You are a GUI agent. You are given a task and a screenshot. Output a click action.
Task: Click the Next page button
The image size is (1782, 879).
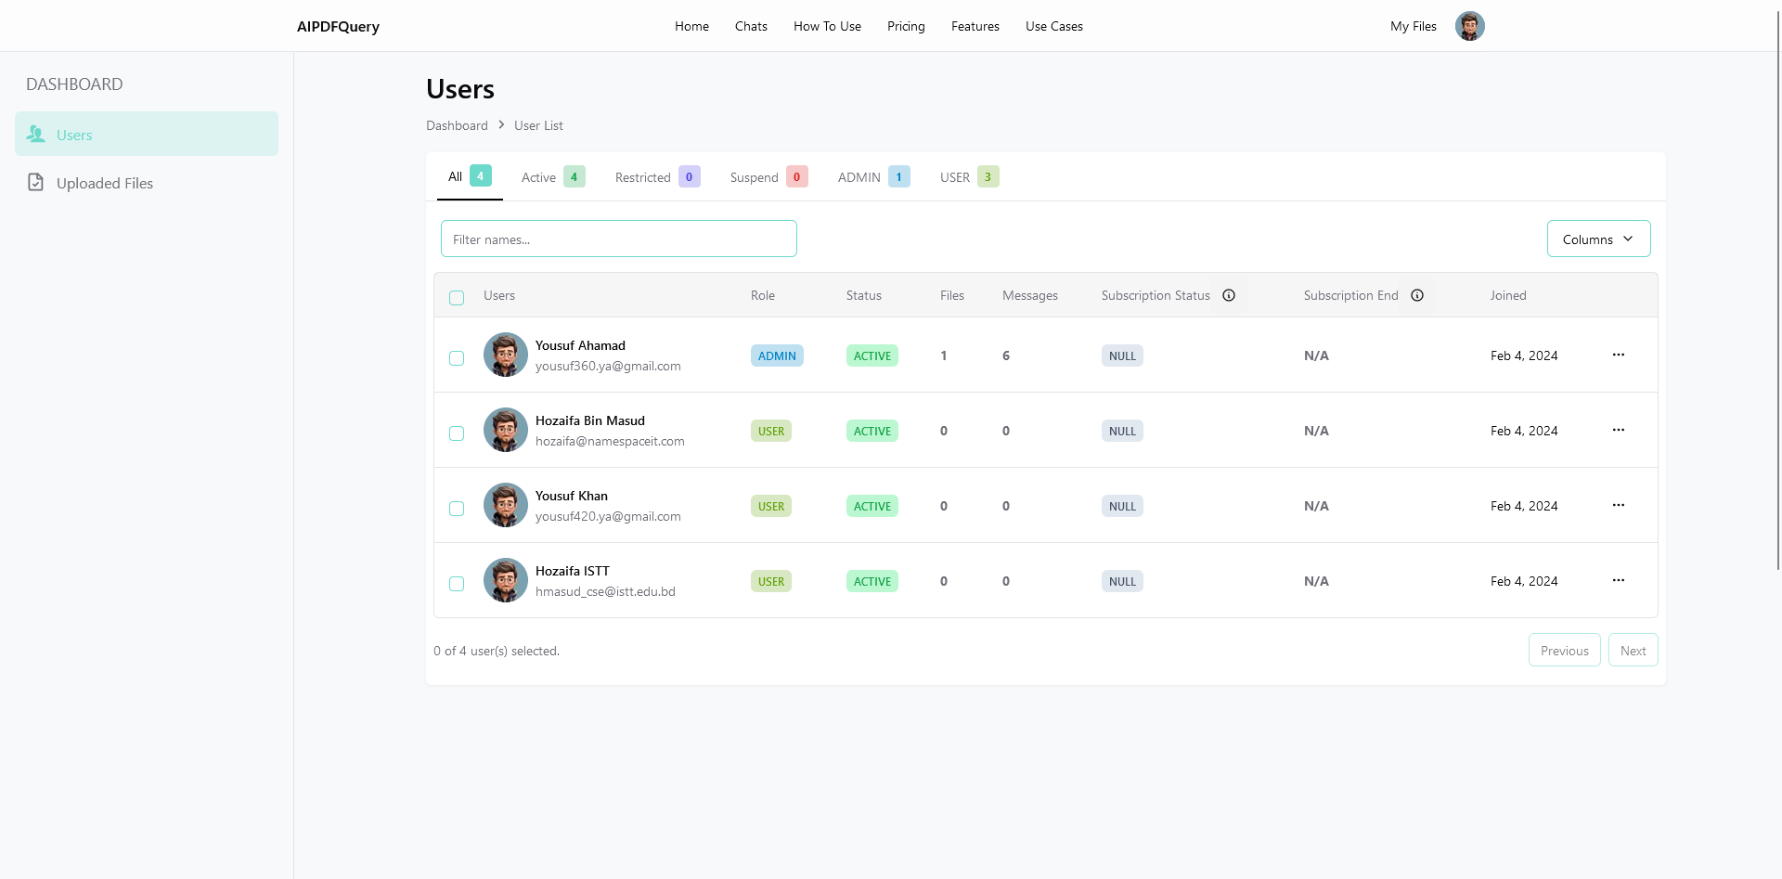click(x=1633, y=650)
